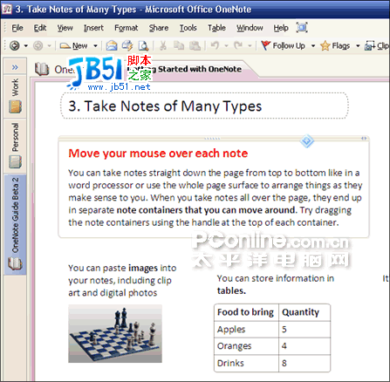
Task: Open the Share menu
Action: tap(159, 28)
